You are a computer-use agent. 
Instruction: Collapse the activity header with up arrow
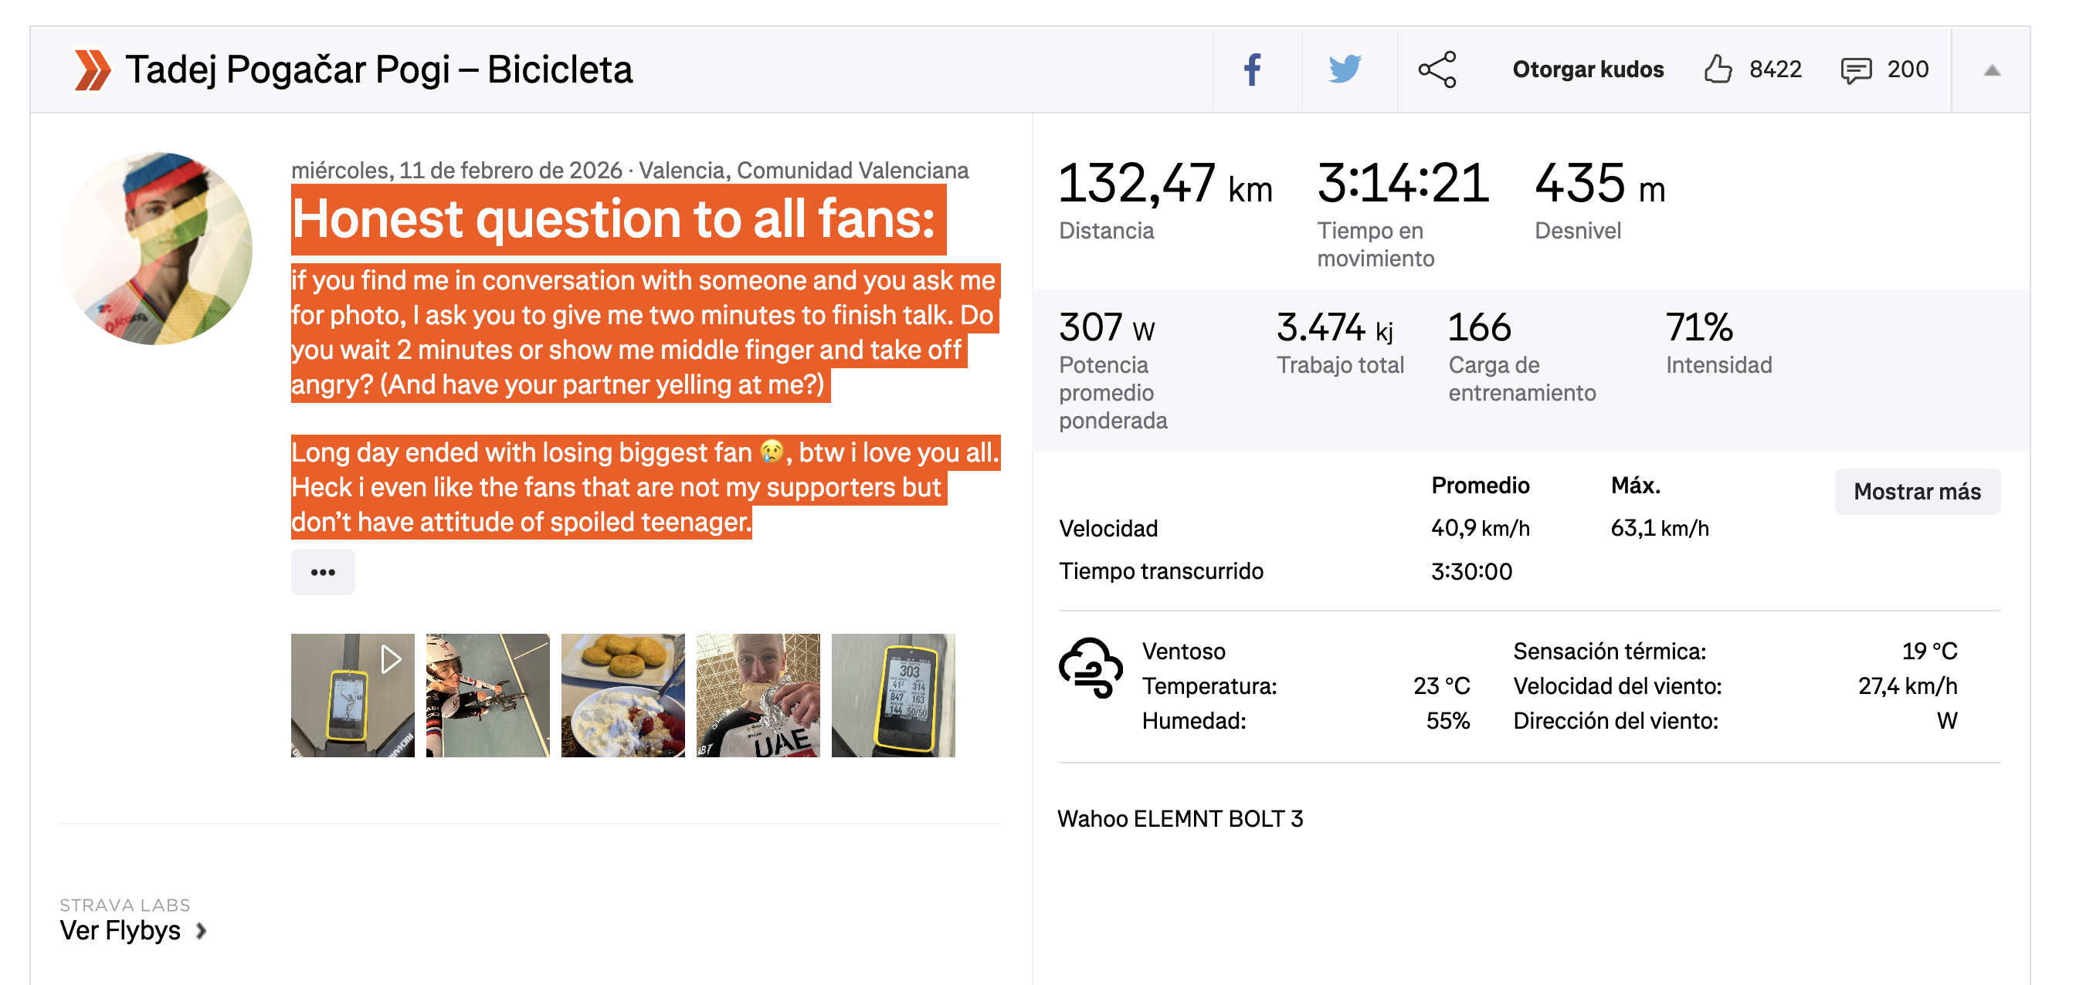pos(1991,70)
